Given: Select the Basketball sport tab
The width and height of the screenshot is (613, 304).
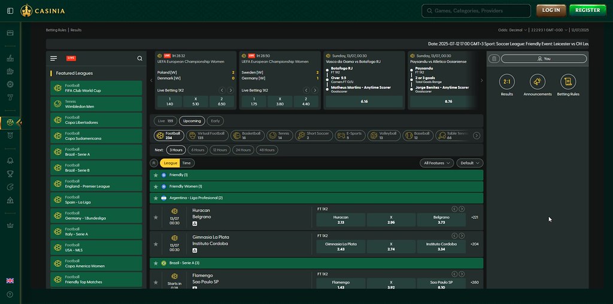Looking at the screenshot, I should 248,136.
